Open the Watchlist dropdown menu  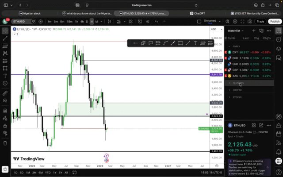point(236,31)
